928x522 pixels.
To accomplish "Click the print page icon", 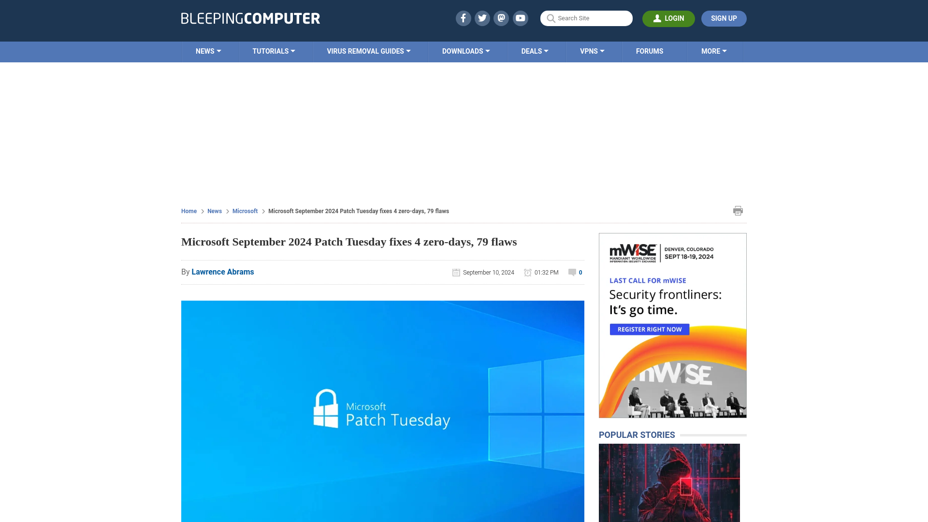I will coord(738,210).
